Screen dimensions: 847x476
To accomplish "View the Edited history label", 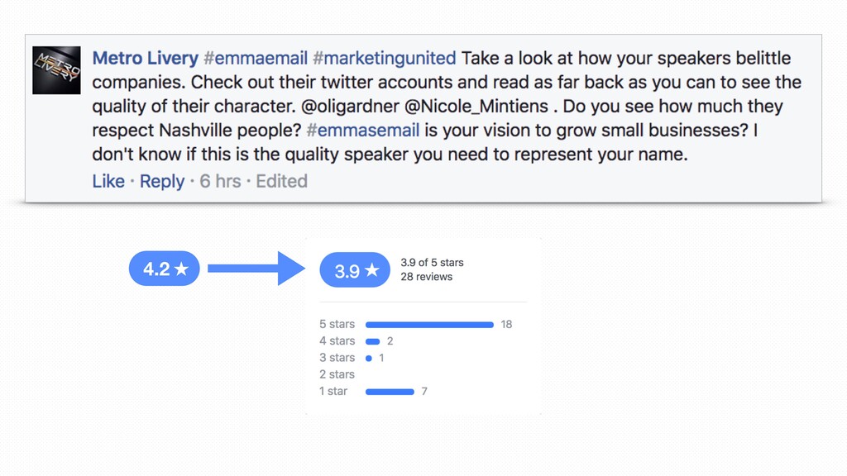I will pos(281,181).
